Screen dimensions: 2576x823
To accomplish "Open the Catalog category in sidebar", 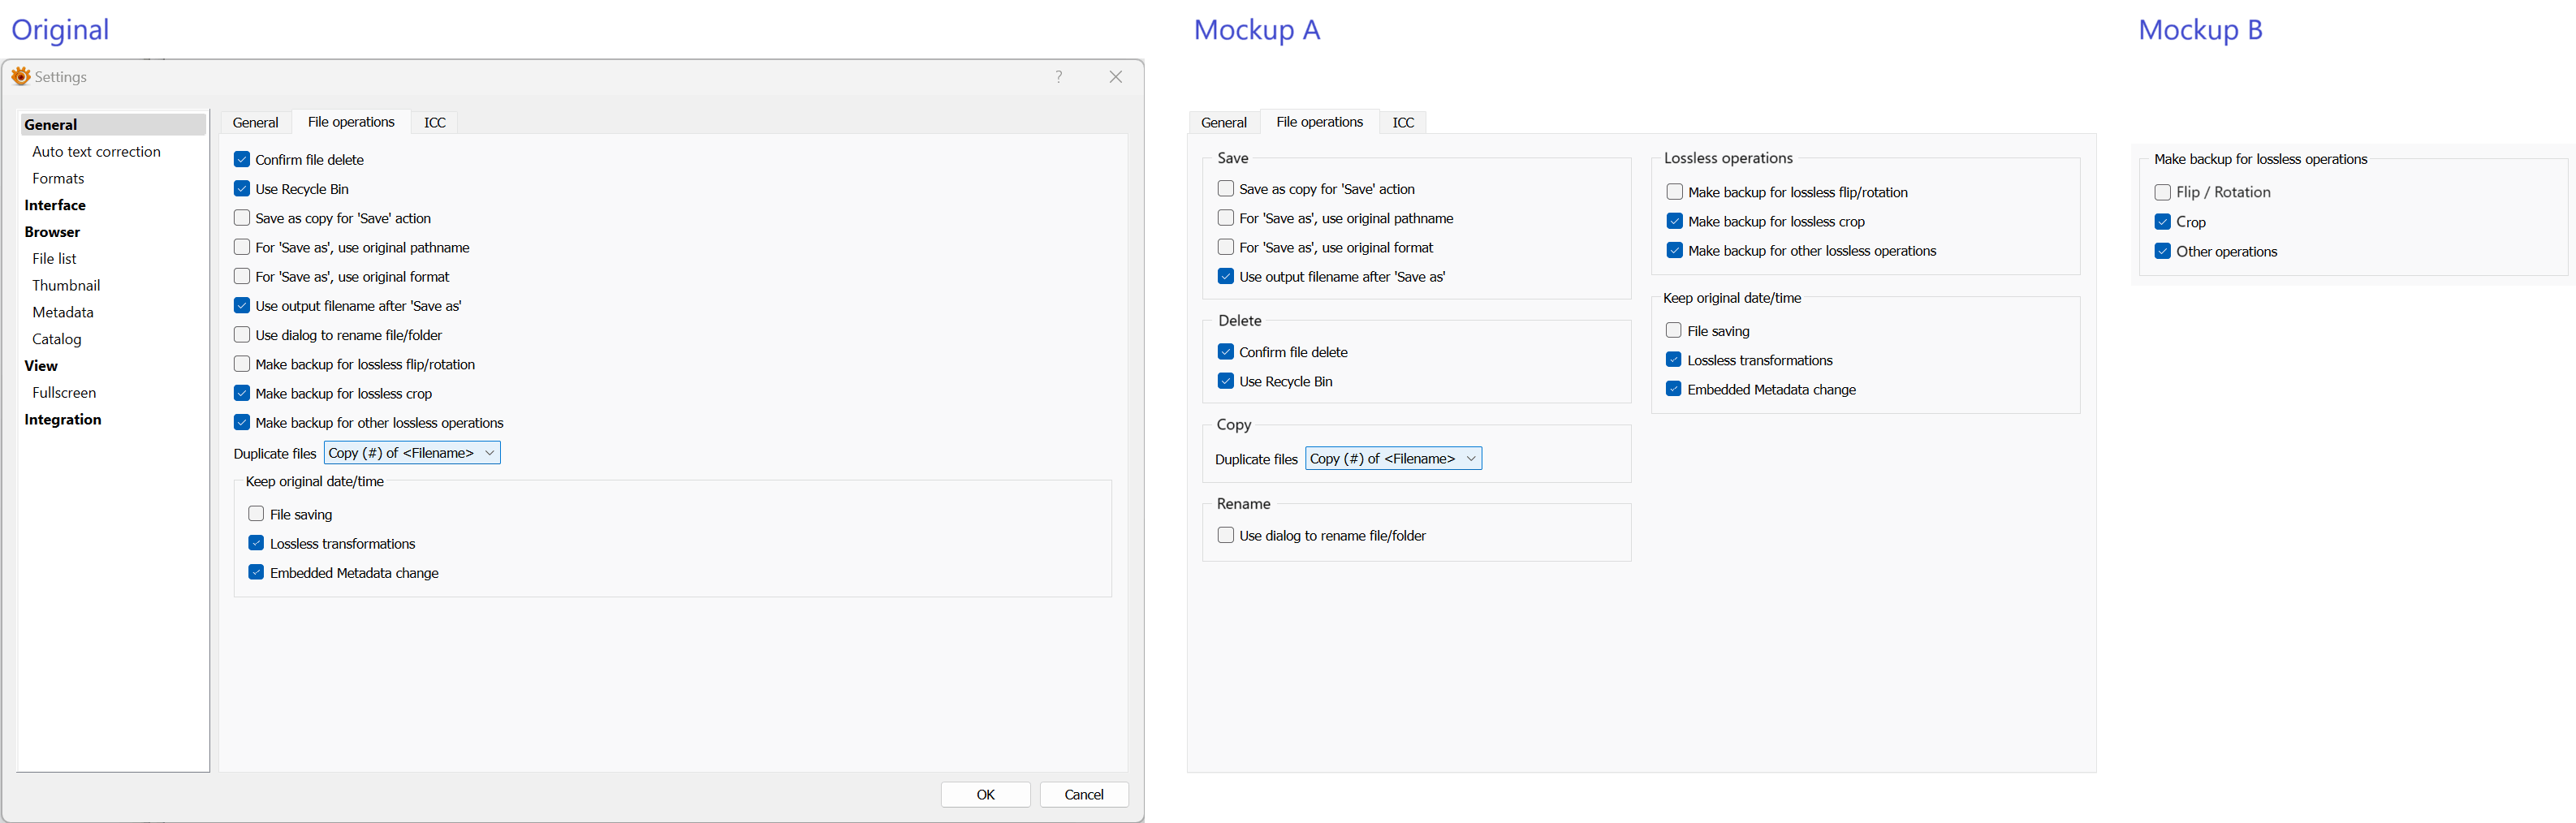I will 57,339.
